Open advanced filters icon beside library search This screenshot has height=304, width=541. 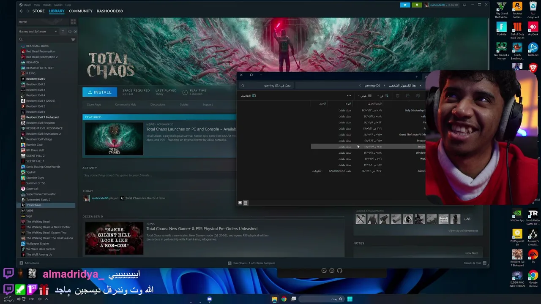[73, 39]
